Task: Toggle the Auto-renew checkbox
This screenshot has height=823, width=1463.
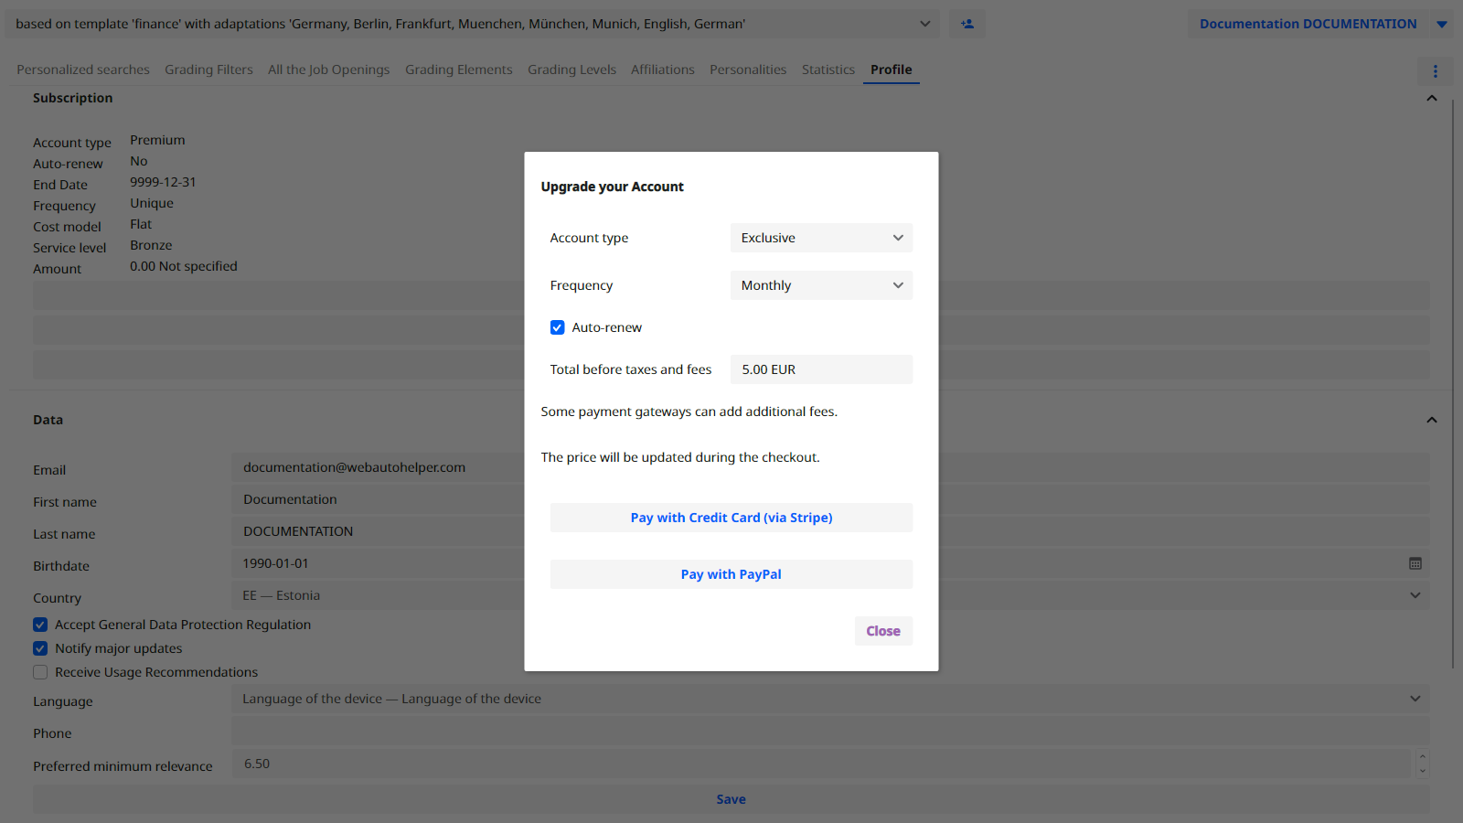Action: point(558,327)
